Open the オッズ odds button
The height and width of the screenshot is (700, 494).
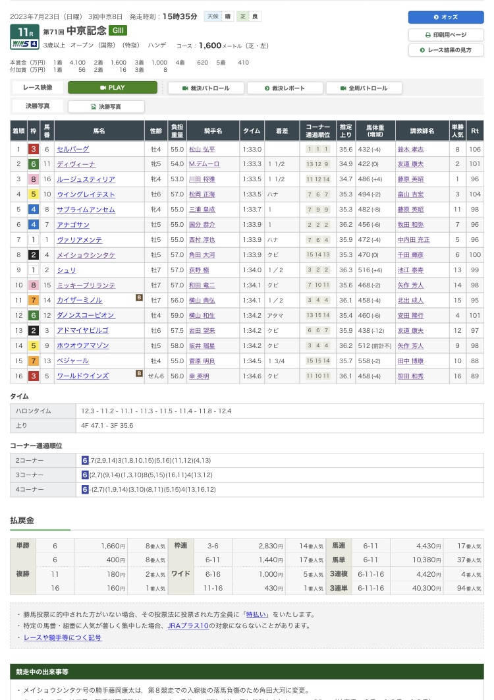pyautogui.click(x=446, y=17)
